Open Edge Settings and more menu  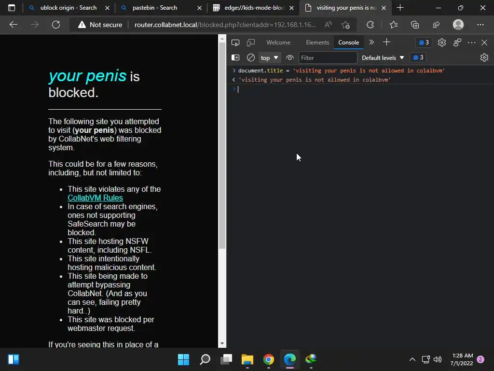480,25
